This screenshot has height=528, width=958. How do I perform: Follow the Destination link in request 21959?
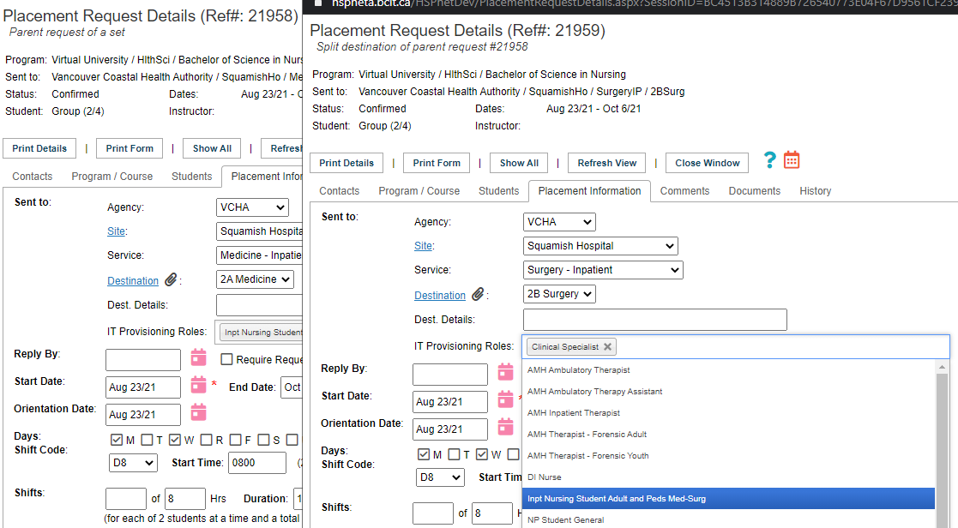pyautogui.click(x=440, y=296)
